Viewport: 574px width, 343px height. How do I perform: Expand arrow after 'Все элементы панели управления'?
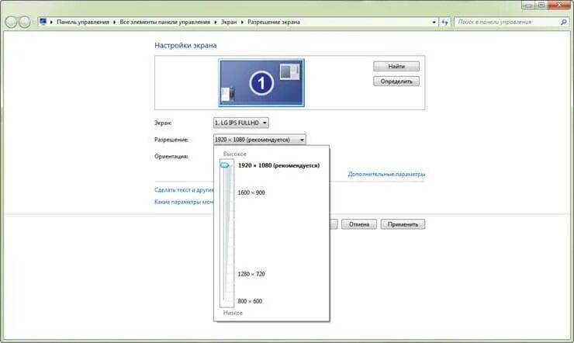[216, 22]
